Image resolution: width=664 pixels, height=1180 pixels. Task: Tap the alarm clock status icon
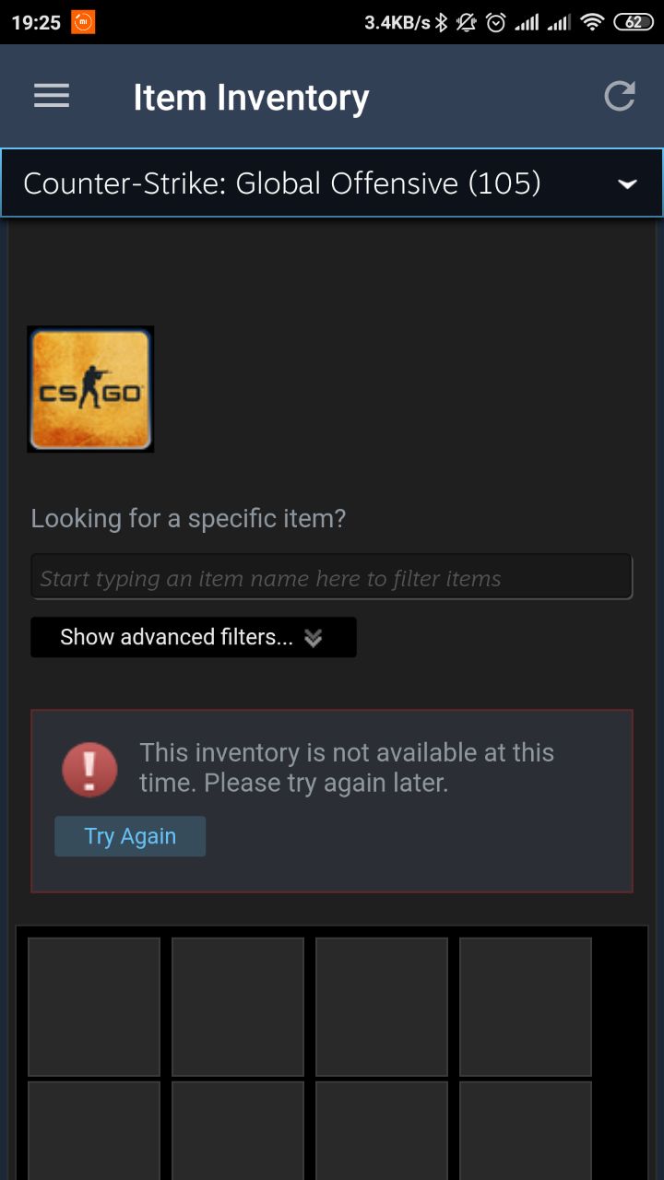tap(496, 22)
